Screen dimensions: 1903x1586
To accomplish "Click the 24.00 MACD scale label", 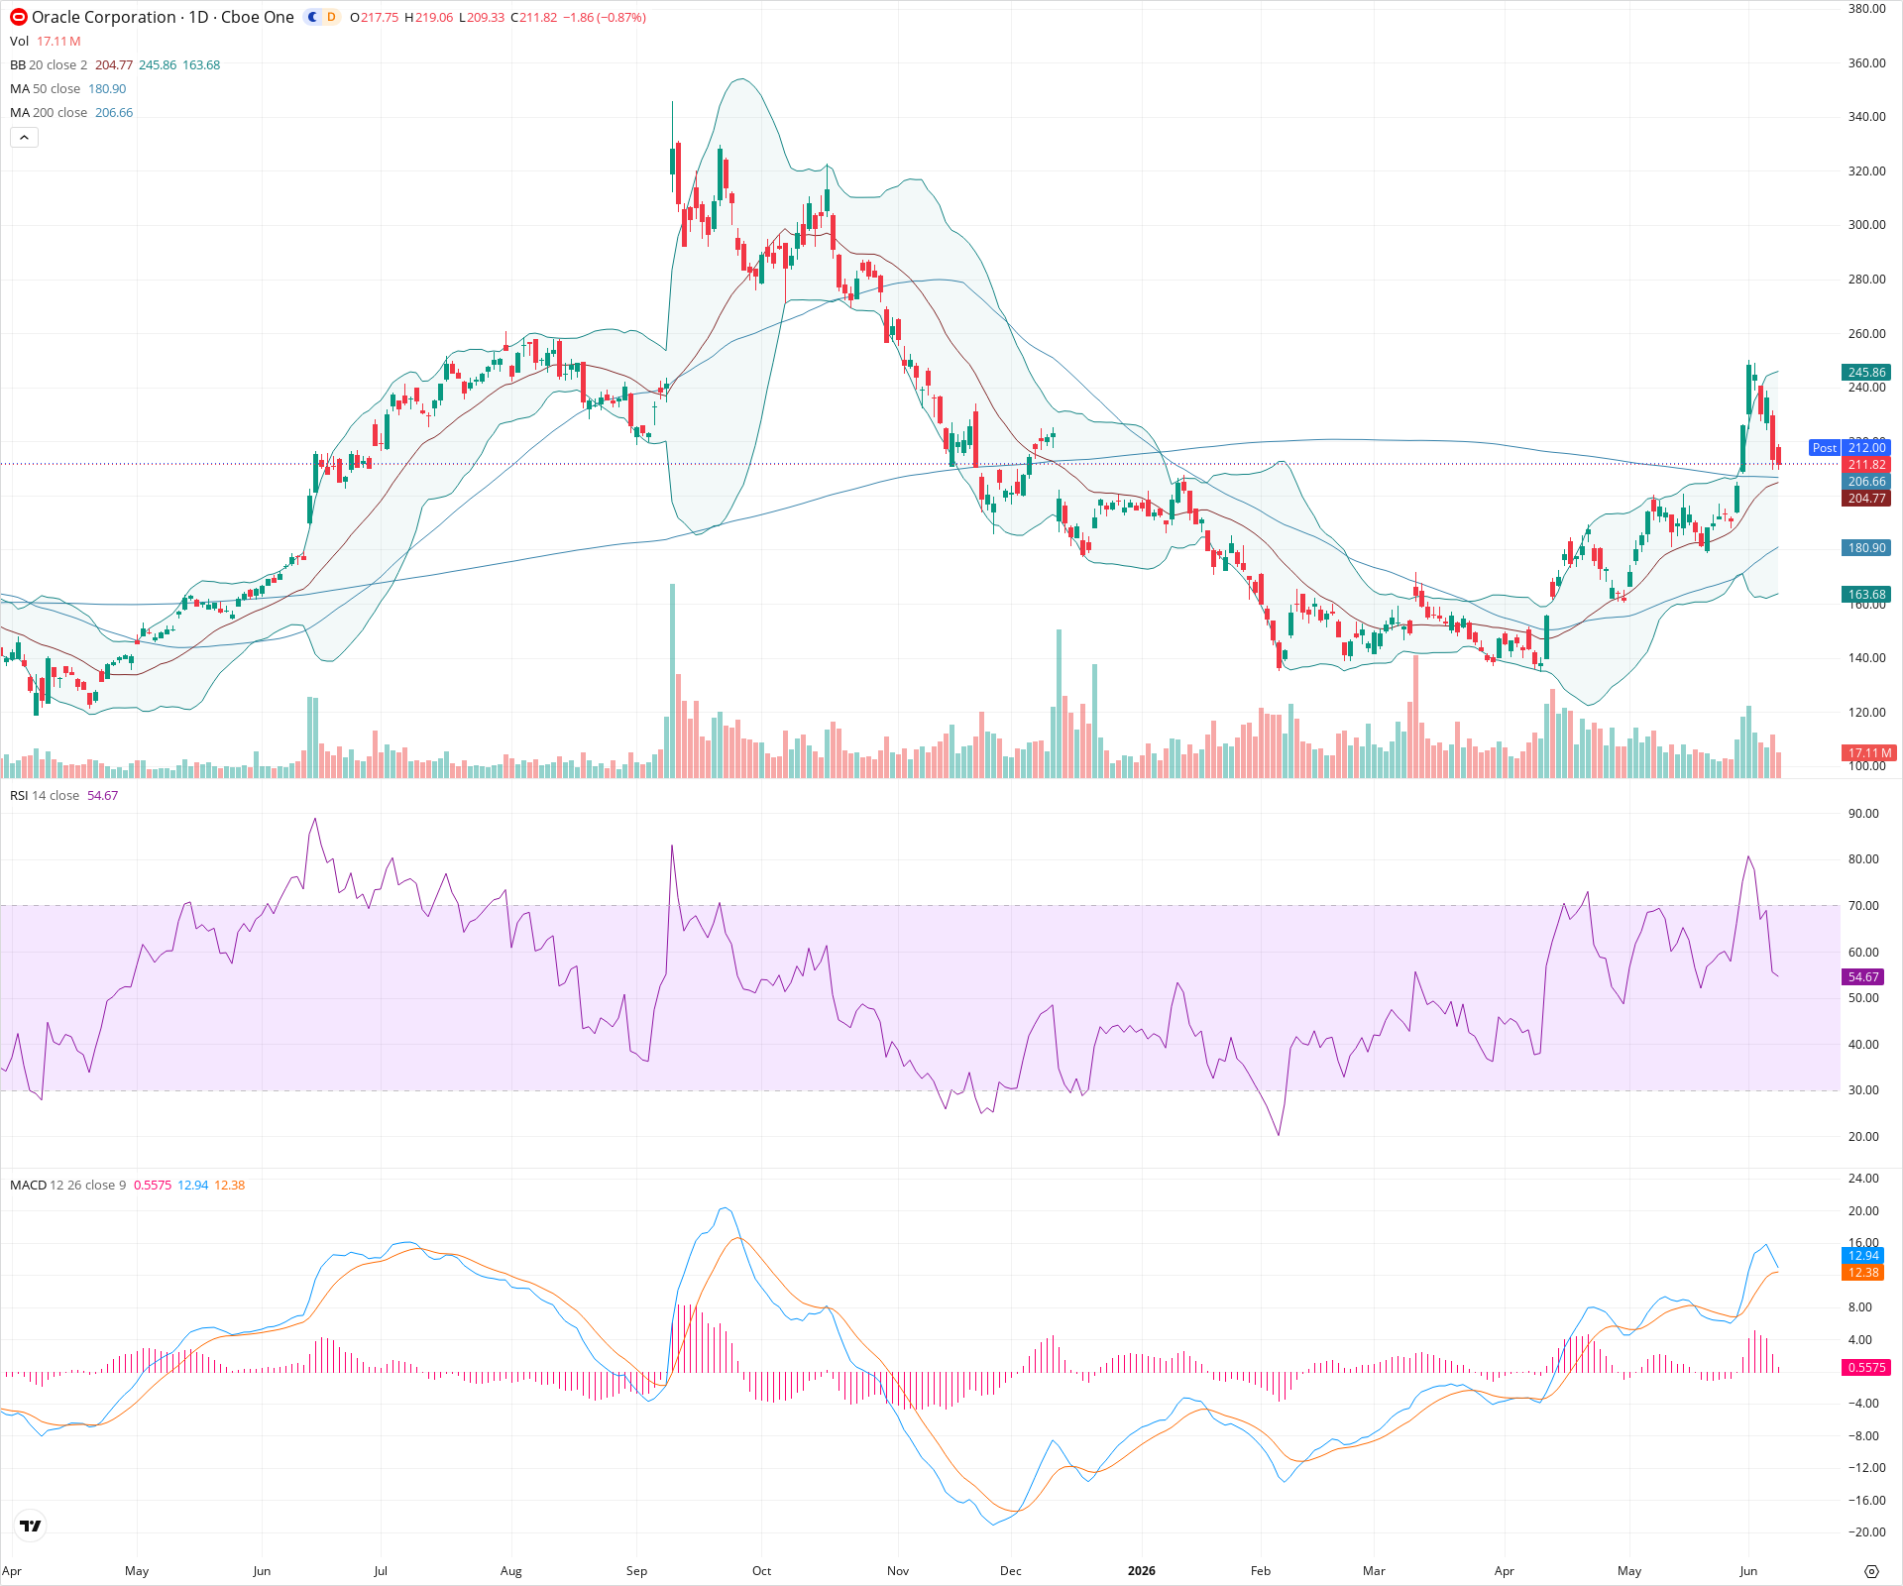I will tap(1863, 1179).
